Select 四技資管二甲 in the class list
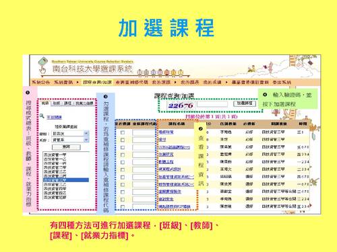This screenshot has width=337, height=252. pyautogui.click(x=55, y=167)
